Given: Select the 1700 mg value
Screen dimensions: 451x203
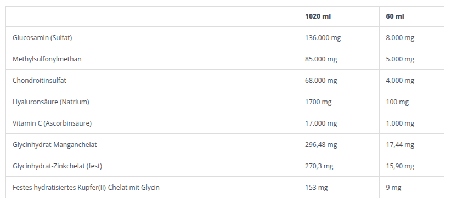Looking at the screenshot, I should 318,102.
